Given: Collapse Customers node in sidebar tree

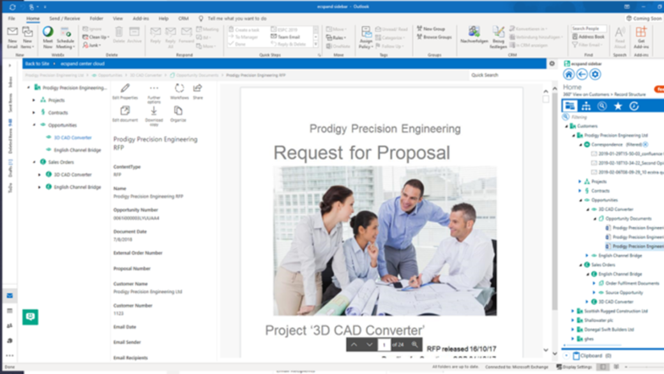Looking at the screenshot, I should point(566,127).
